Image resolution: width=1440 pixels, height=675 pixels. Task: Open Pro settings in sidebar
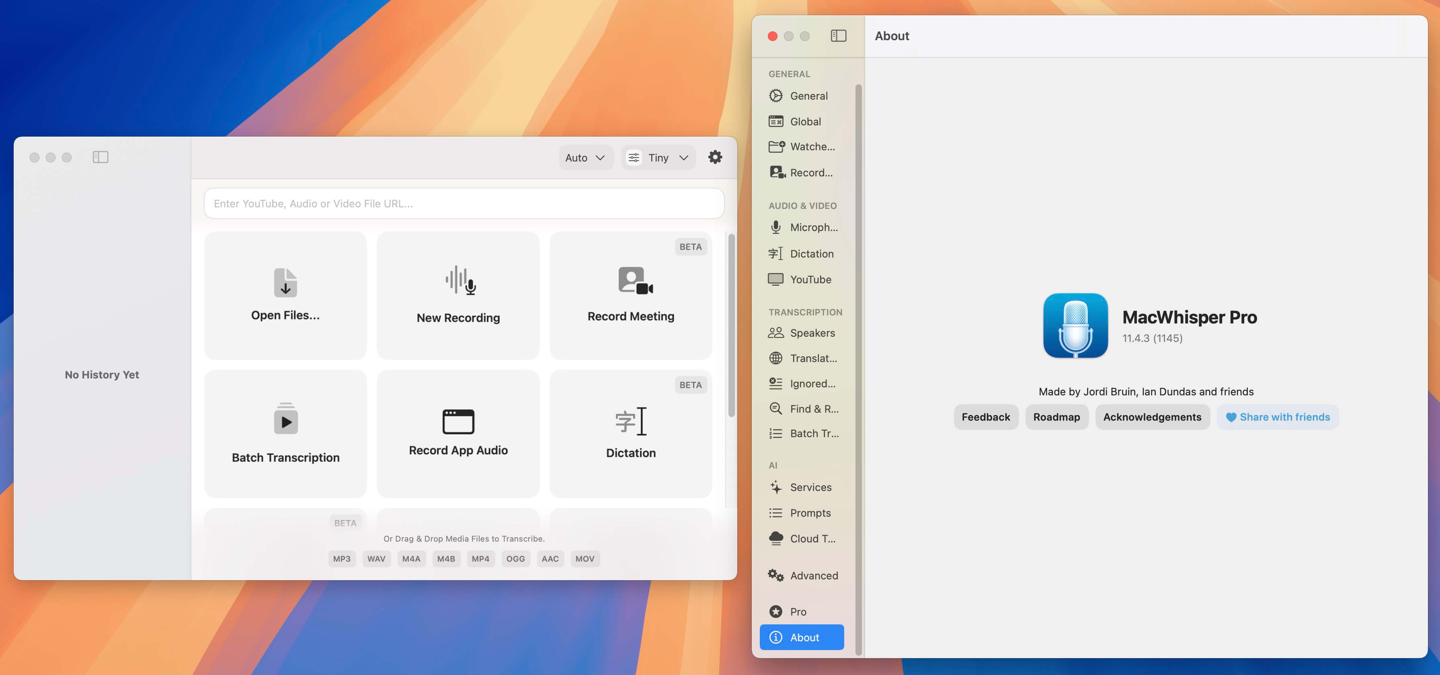pos(802,612)
